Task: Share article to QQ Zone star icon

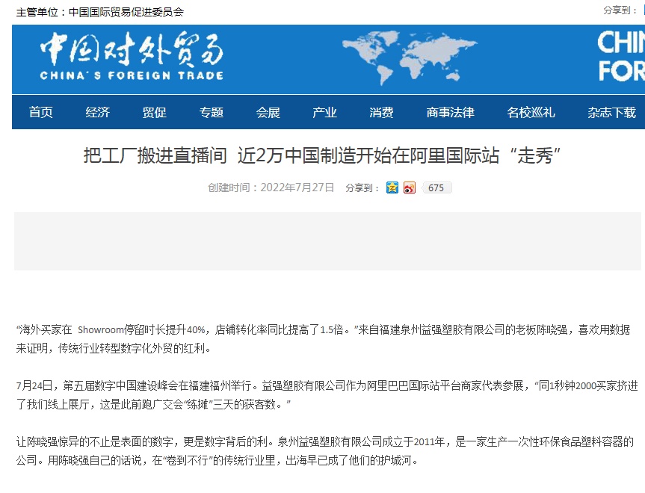Action: [392, 187]
